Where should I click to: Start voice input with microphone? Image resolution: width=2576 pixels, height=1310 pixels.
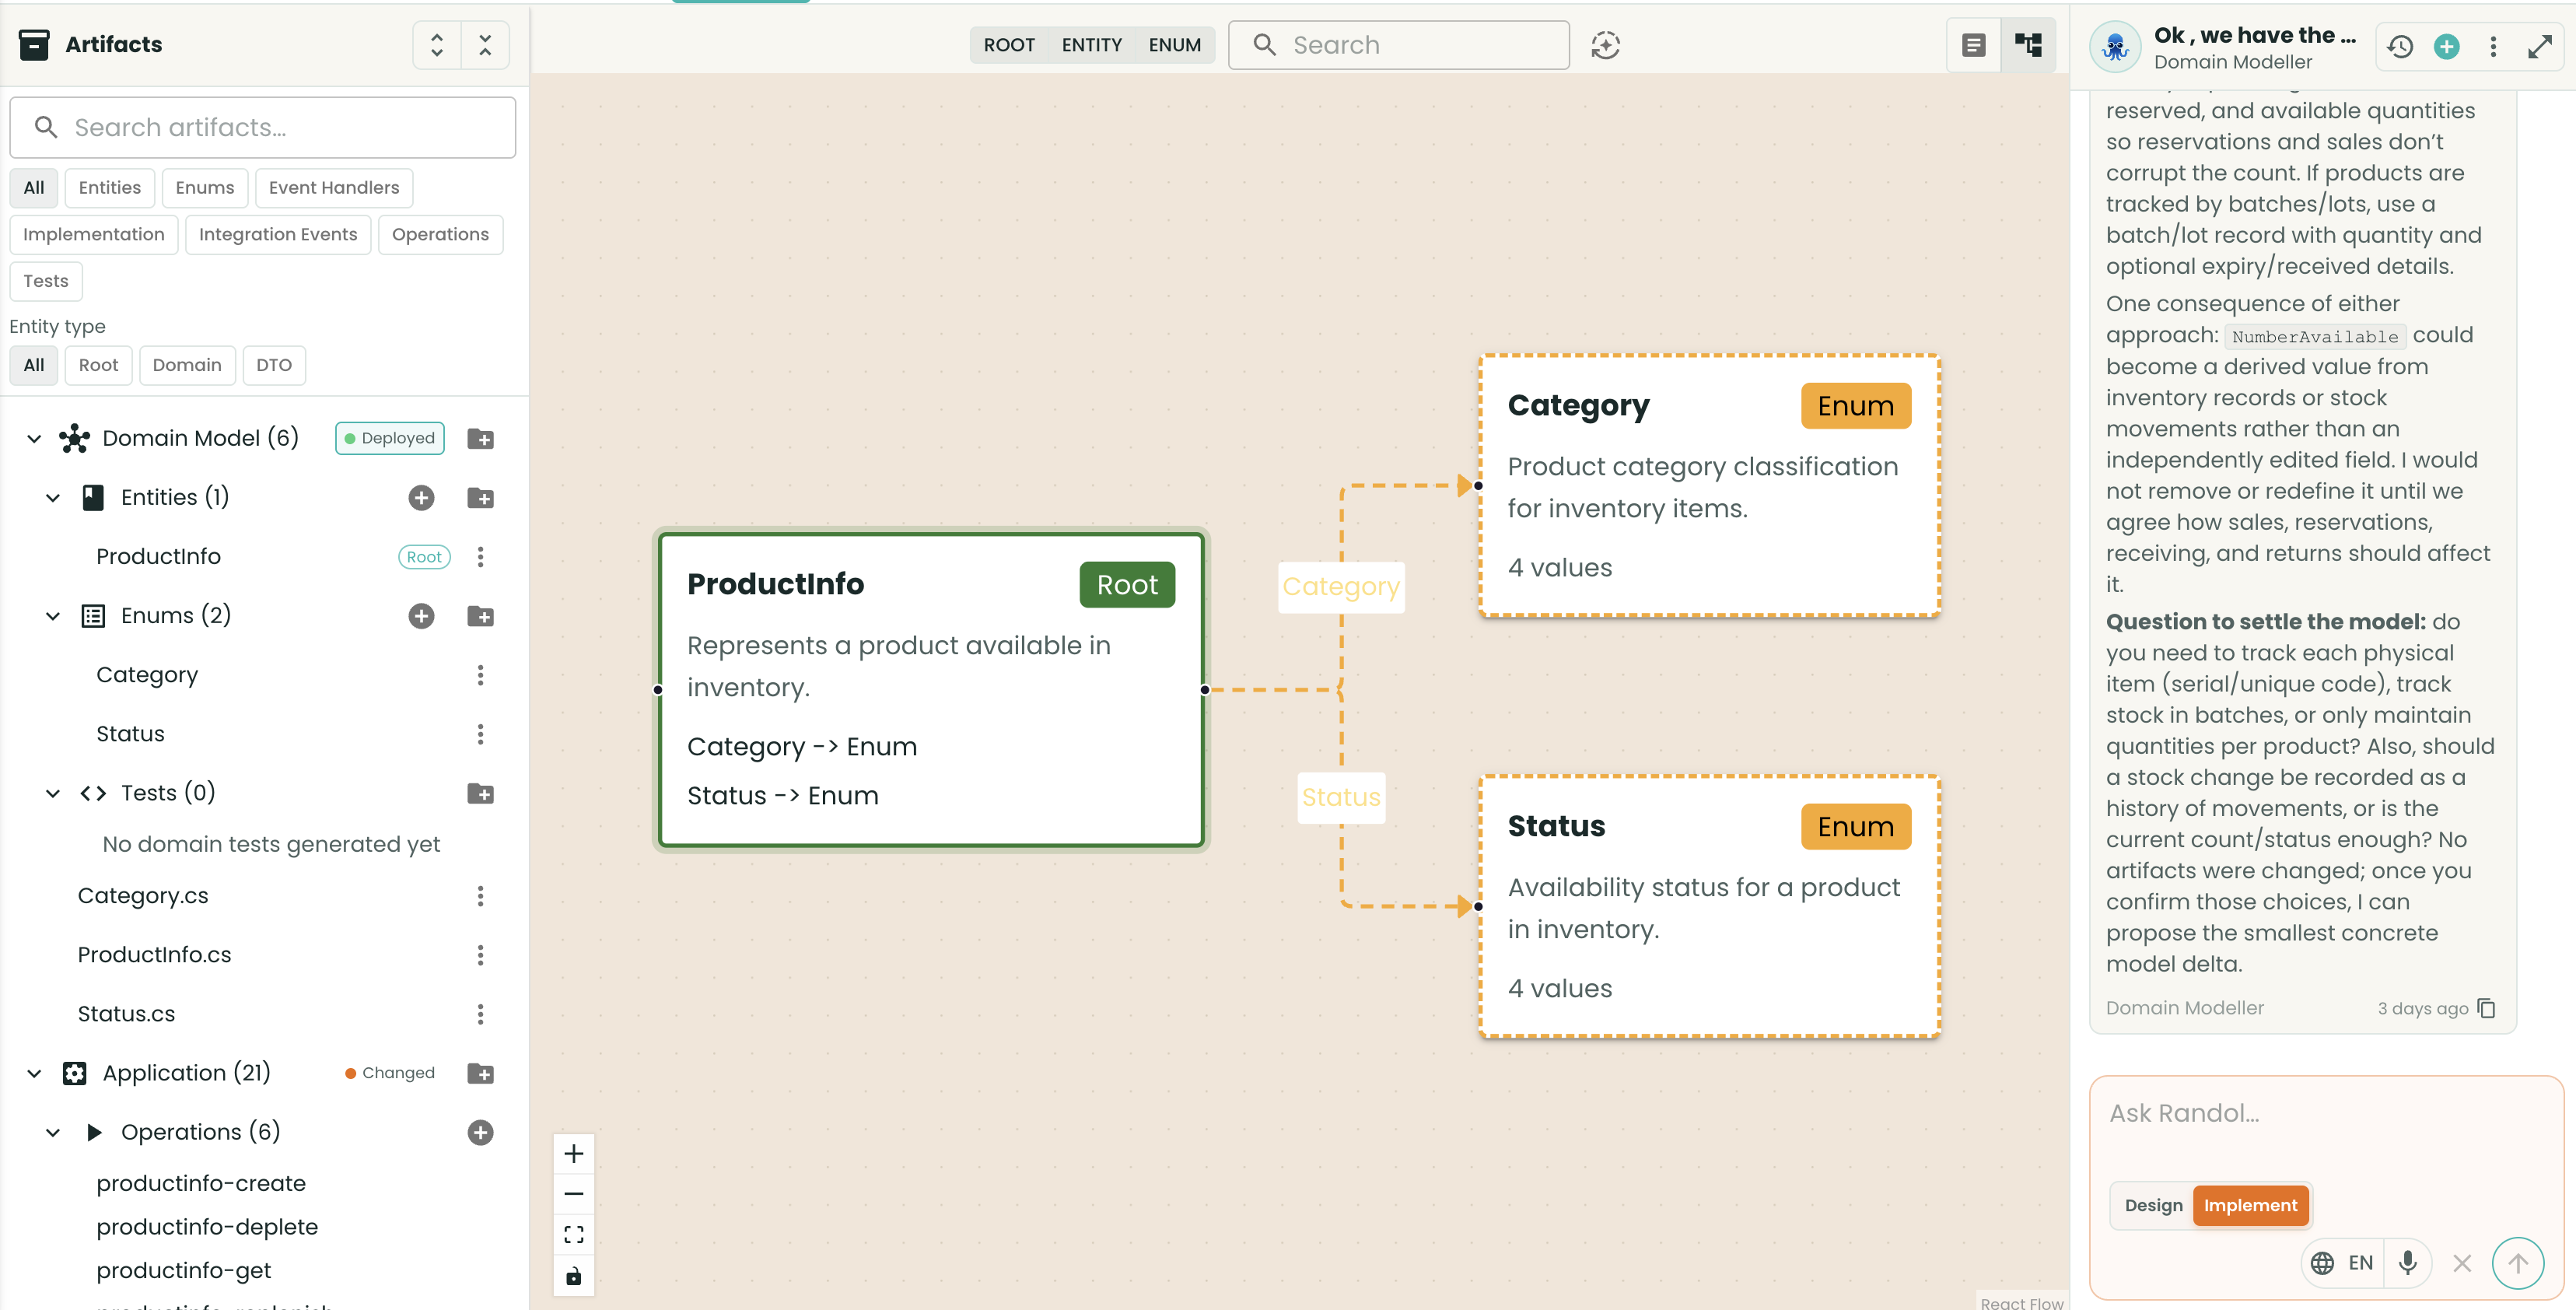[x=2408, y=1262]
